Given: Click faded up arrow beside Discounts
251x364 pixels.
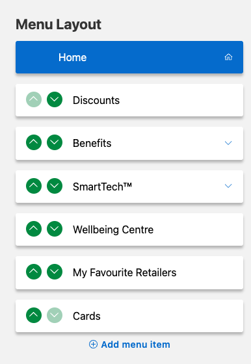Looking at the screenshot, I should pos(34,99).
